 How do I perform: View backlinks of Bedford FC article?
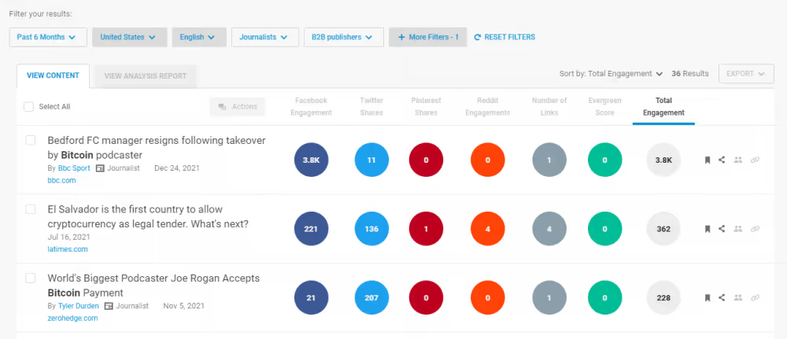[x=755, y=160]
